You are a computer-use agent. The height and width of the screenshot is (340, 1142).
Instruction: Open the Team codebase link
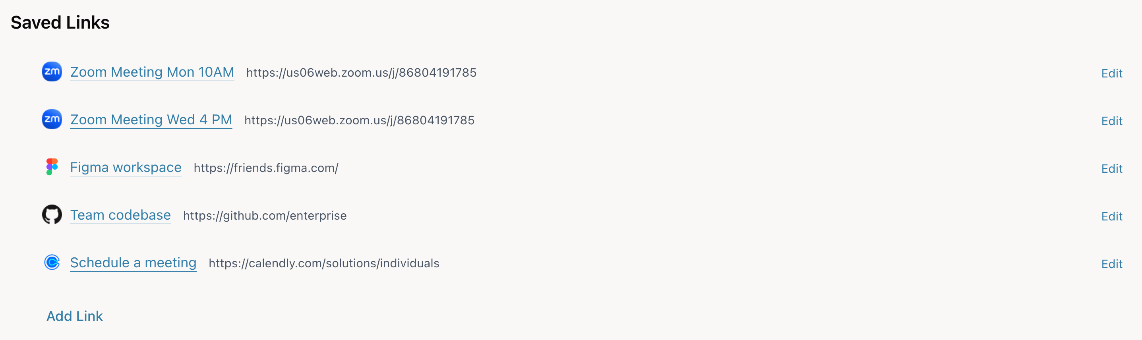(120, 215)
